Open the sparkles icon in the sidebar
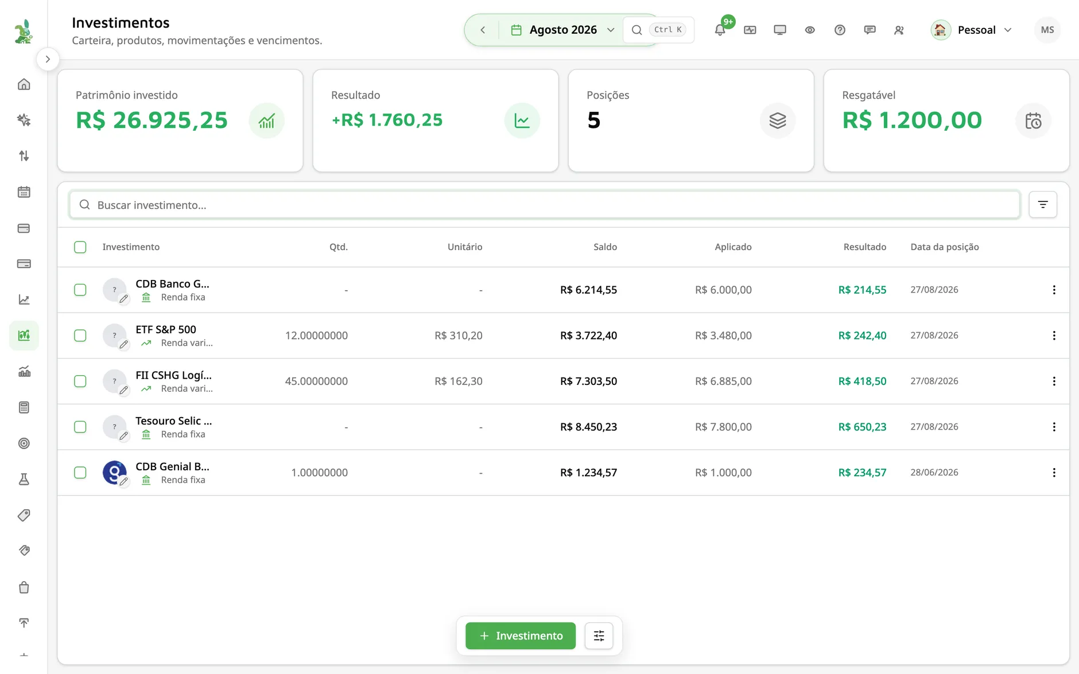Image resolution: width=1079 pixels, height=674 pixels. (24, 120)
